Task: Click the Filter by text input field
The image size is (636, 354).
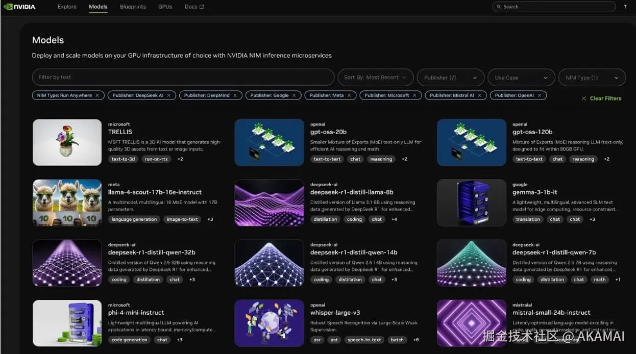Action: (183, 77)
